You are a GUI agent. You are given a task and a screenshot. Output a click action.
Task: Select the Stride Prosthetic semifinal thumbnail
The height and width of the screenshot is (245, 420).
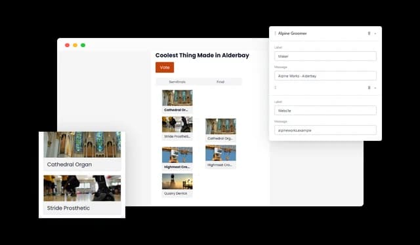pyautogui.click(x=177, y=124)
